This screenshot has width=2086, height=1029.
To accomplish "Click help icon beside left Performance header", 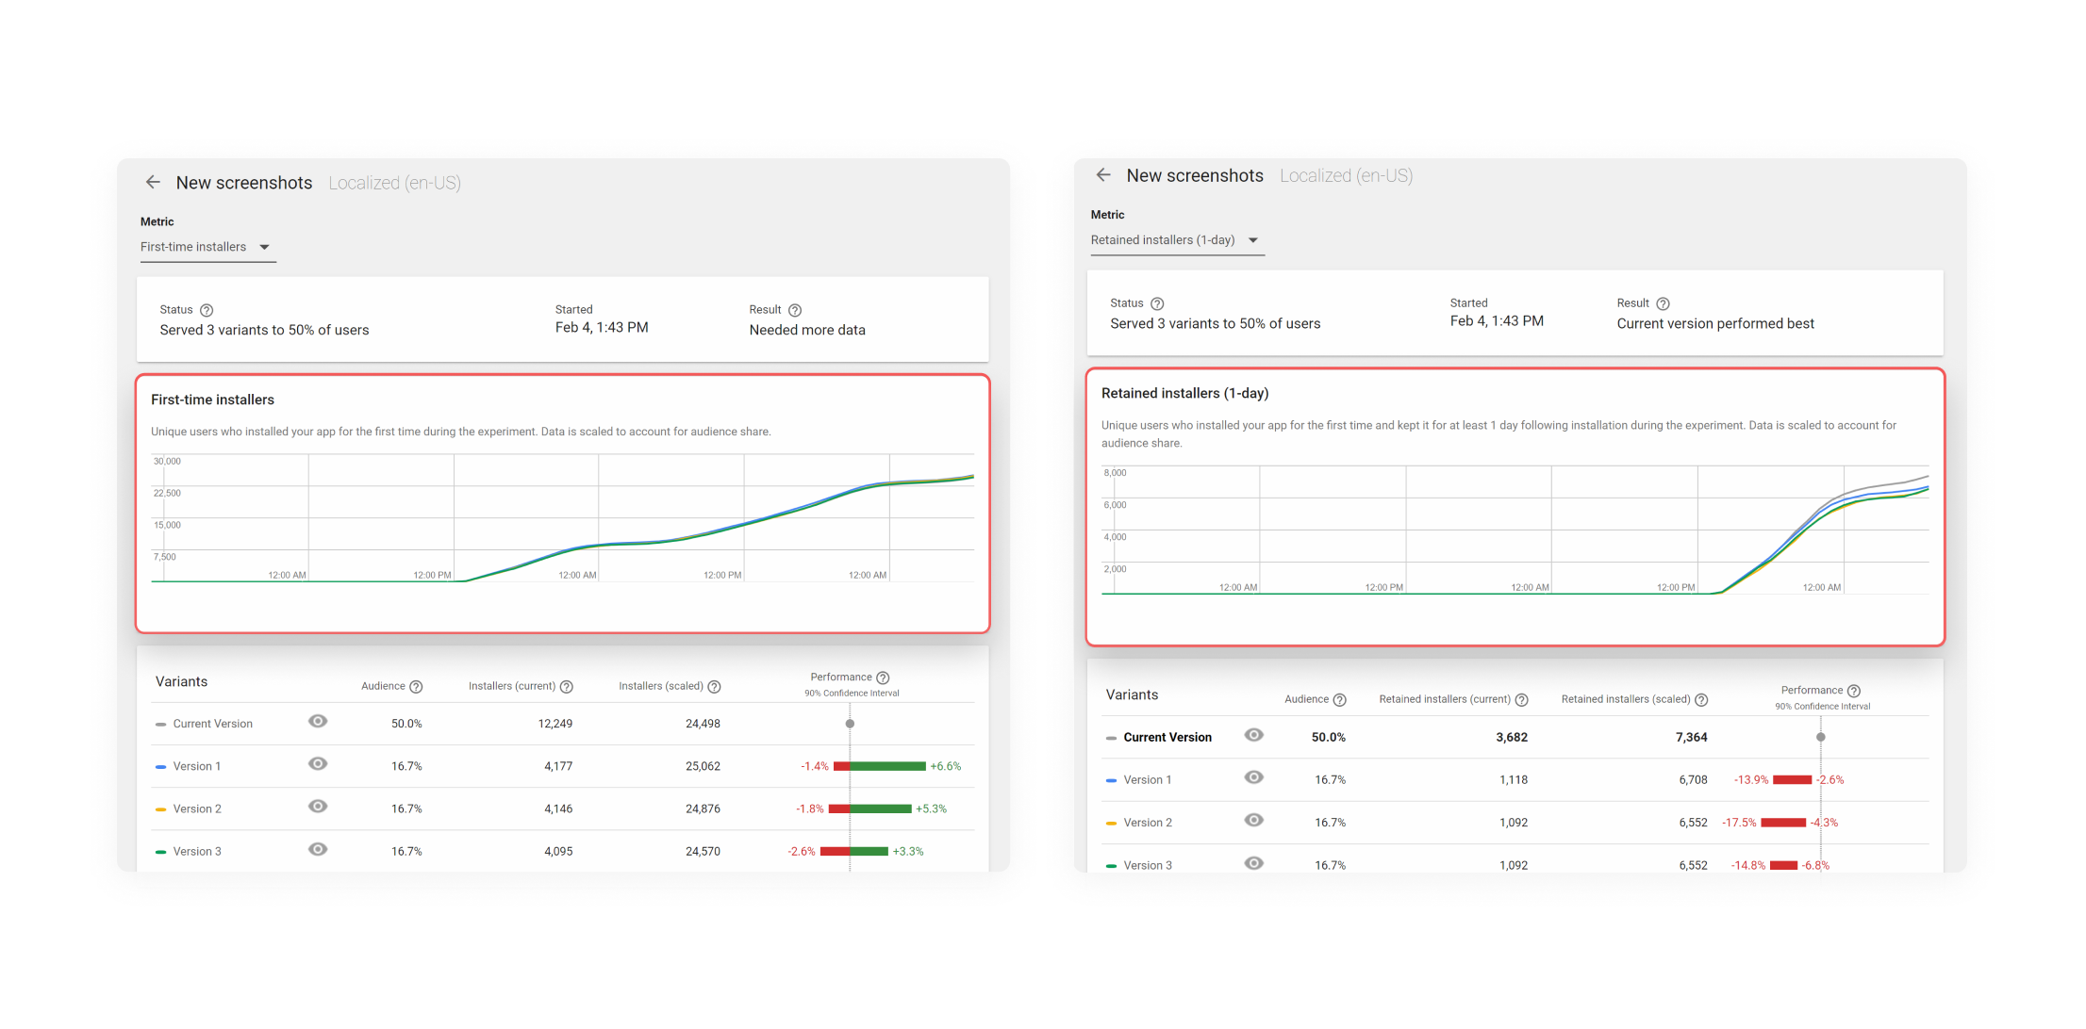I will pyautogui.click(x=883, y=678).
